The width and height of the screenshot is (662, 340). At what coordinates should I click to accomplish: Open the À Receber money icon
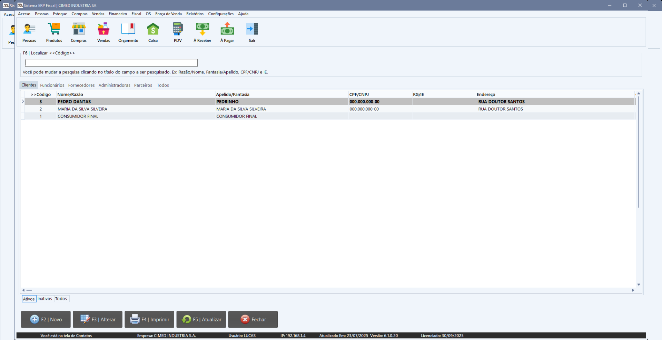202,30
